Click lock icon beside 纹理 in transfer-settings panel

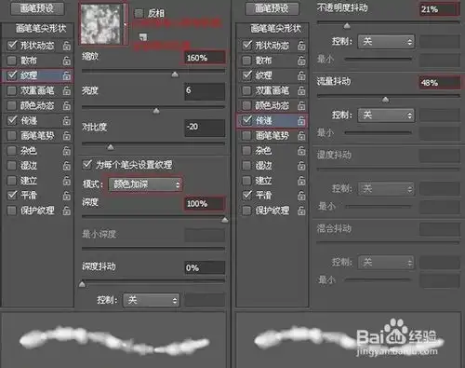pos(301,75)
